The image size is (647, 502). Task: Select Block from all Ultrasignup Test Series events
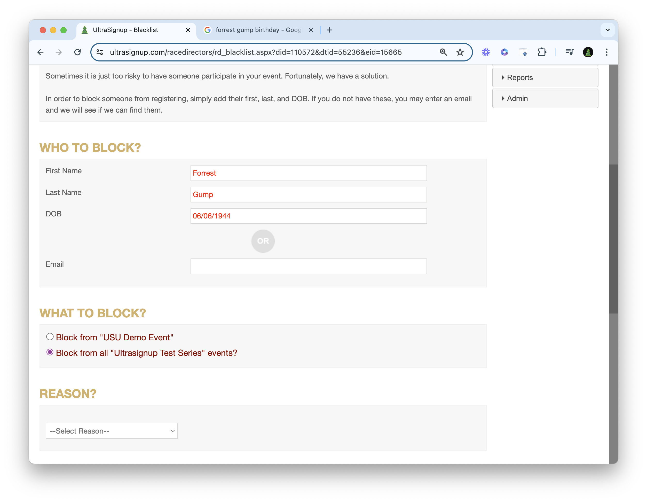click(50, 352)
